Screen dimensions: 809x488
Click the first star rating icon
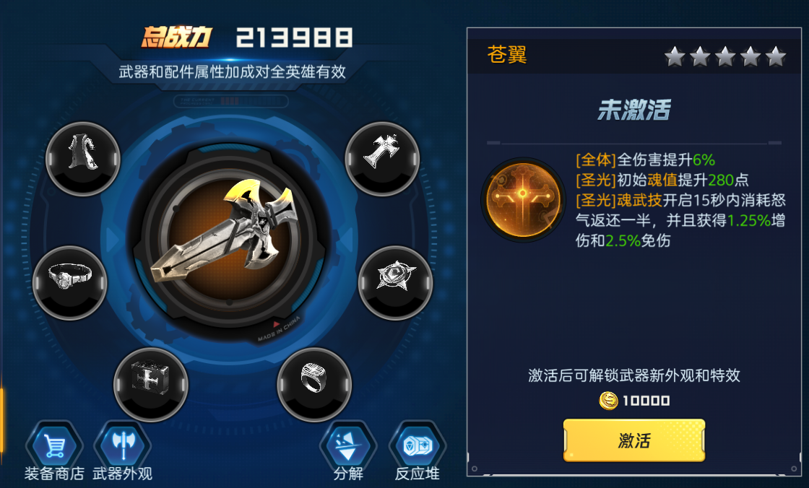pos(675,56)
